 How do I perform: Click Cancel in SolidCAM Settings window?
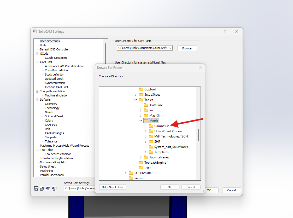[231, 190]
